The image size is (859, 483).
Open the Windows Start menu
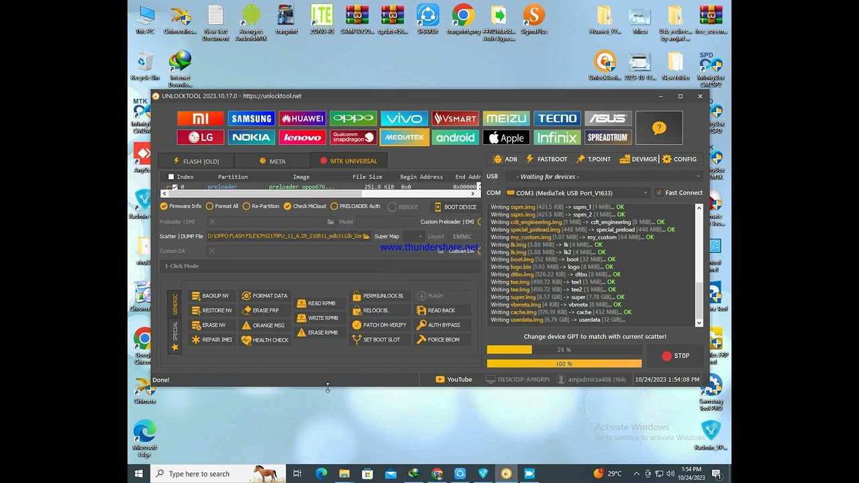pyautogui.click(x=139, y=474)
